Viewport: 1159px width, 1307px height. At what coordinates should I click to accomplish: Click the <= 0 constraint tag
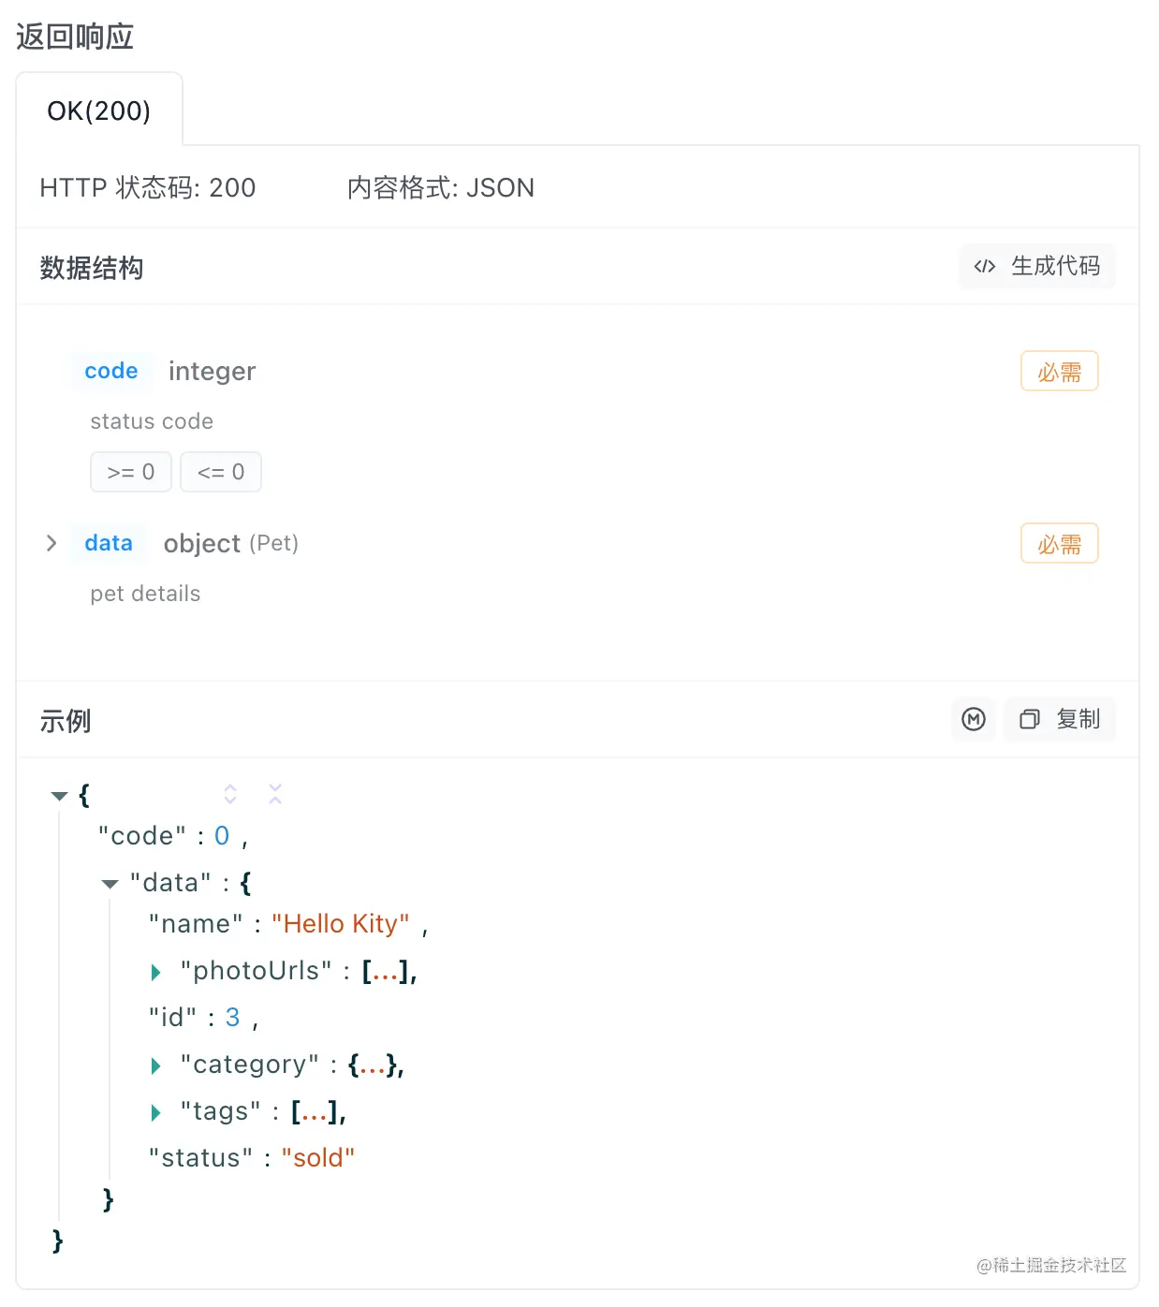tap(221, 472)
